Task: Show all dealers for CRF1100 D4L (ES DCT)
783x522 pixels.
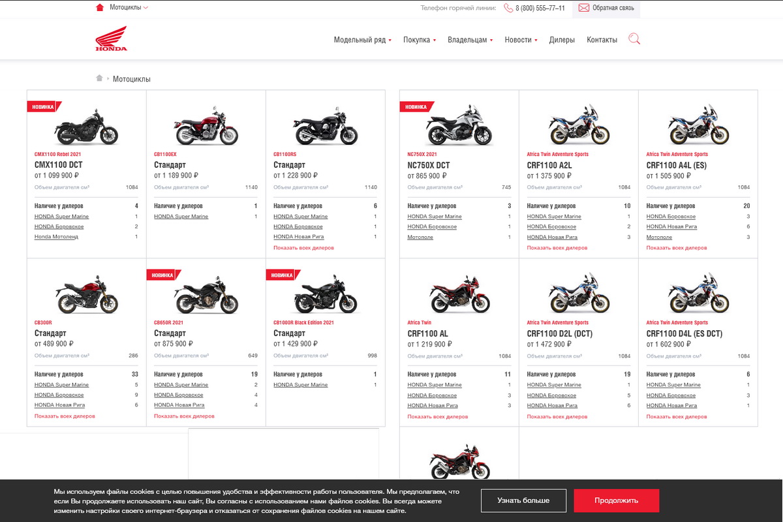Action: (677, 416)
